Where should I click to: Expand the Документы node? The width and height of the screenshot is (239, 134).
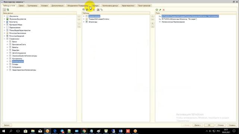[4, 16]
